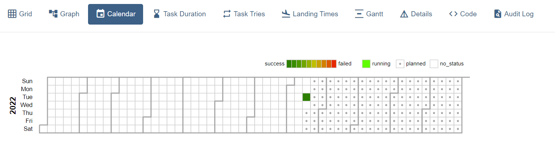Click the Details warning-triangle icon
The height and width of the screenshot is (150, 555).
(x=404, y=14)
